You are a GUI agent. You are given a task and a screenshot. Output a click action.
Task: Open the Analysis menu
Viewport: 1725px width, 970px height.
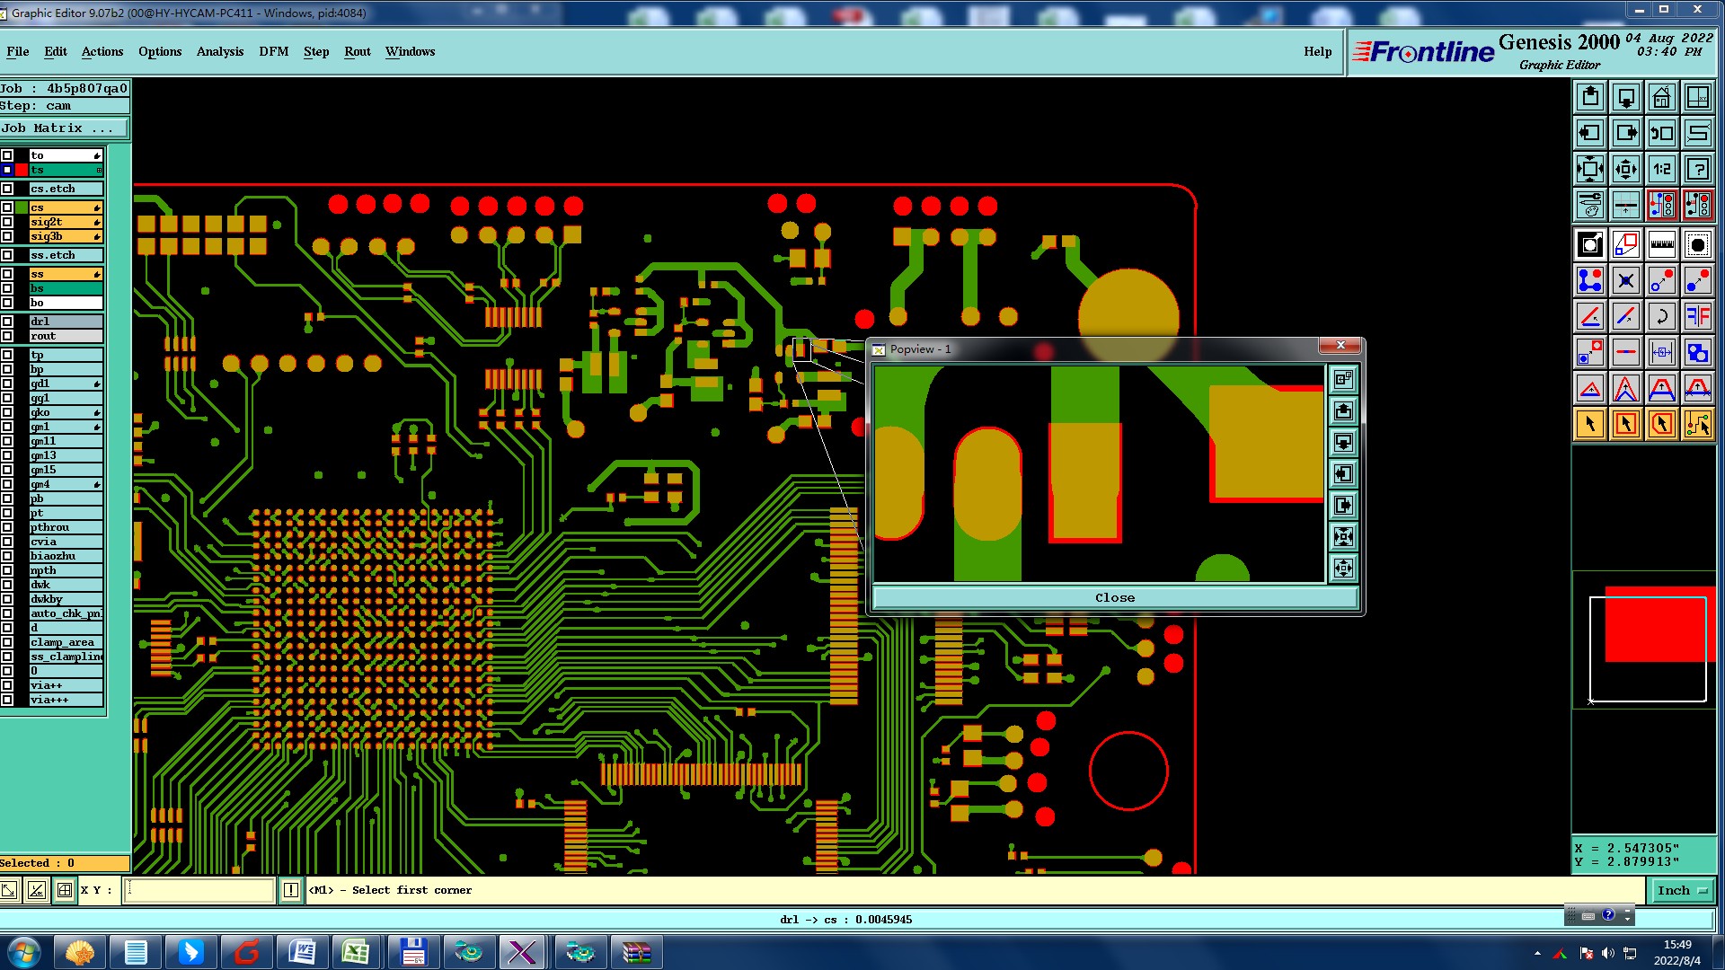tap(219, 51)
